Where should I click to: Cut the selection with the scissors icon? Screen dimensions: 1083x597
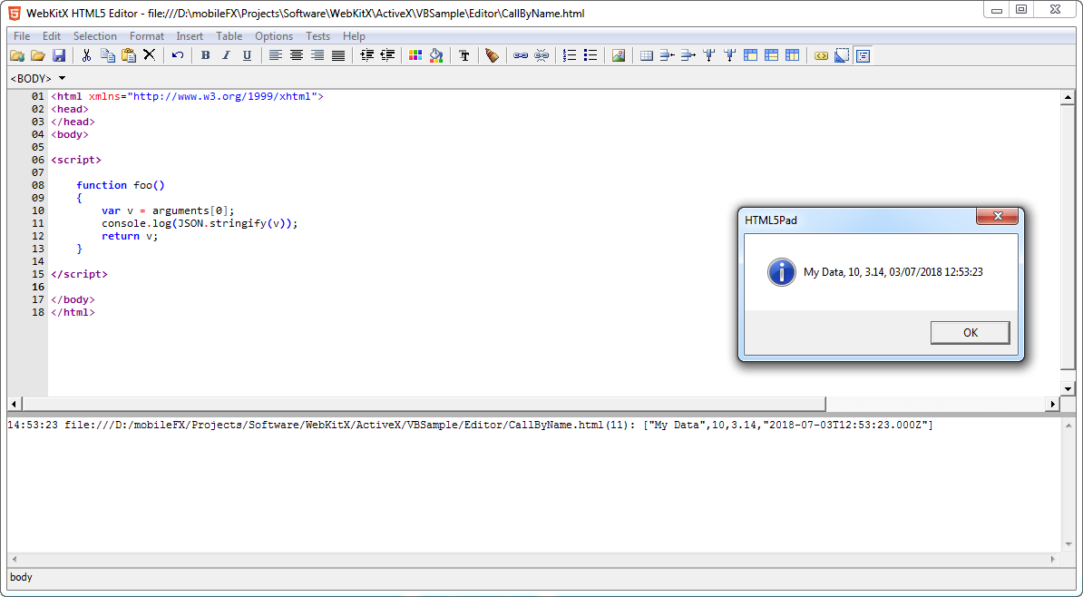click(86, 55)
